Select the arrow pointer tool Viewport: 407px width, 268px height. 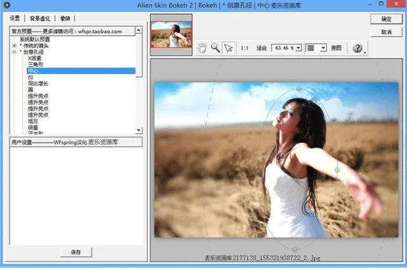point(228,48)
